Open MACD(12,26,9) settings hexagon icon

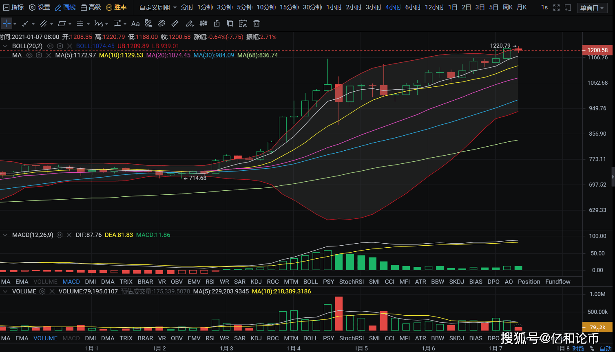tap(60, 235)
